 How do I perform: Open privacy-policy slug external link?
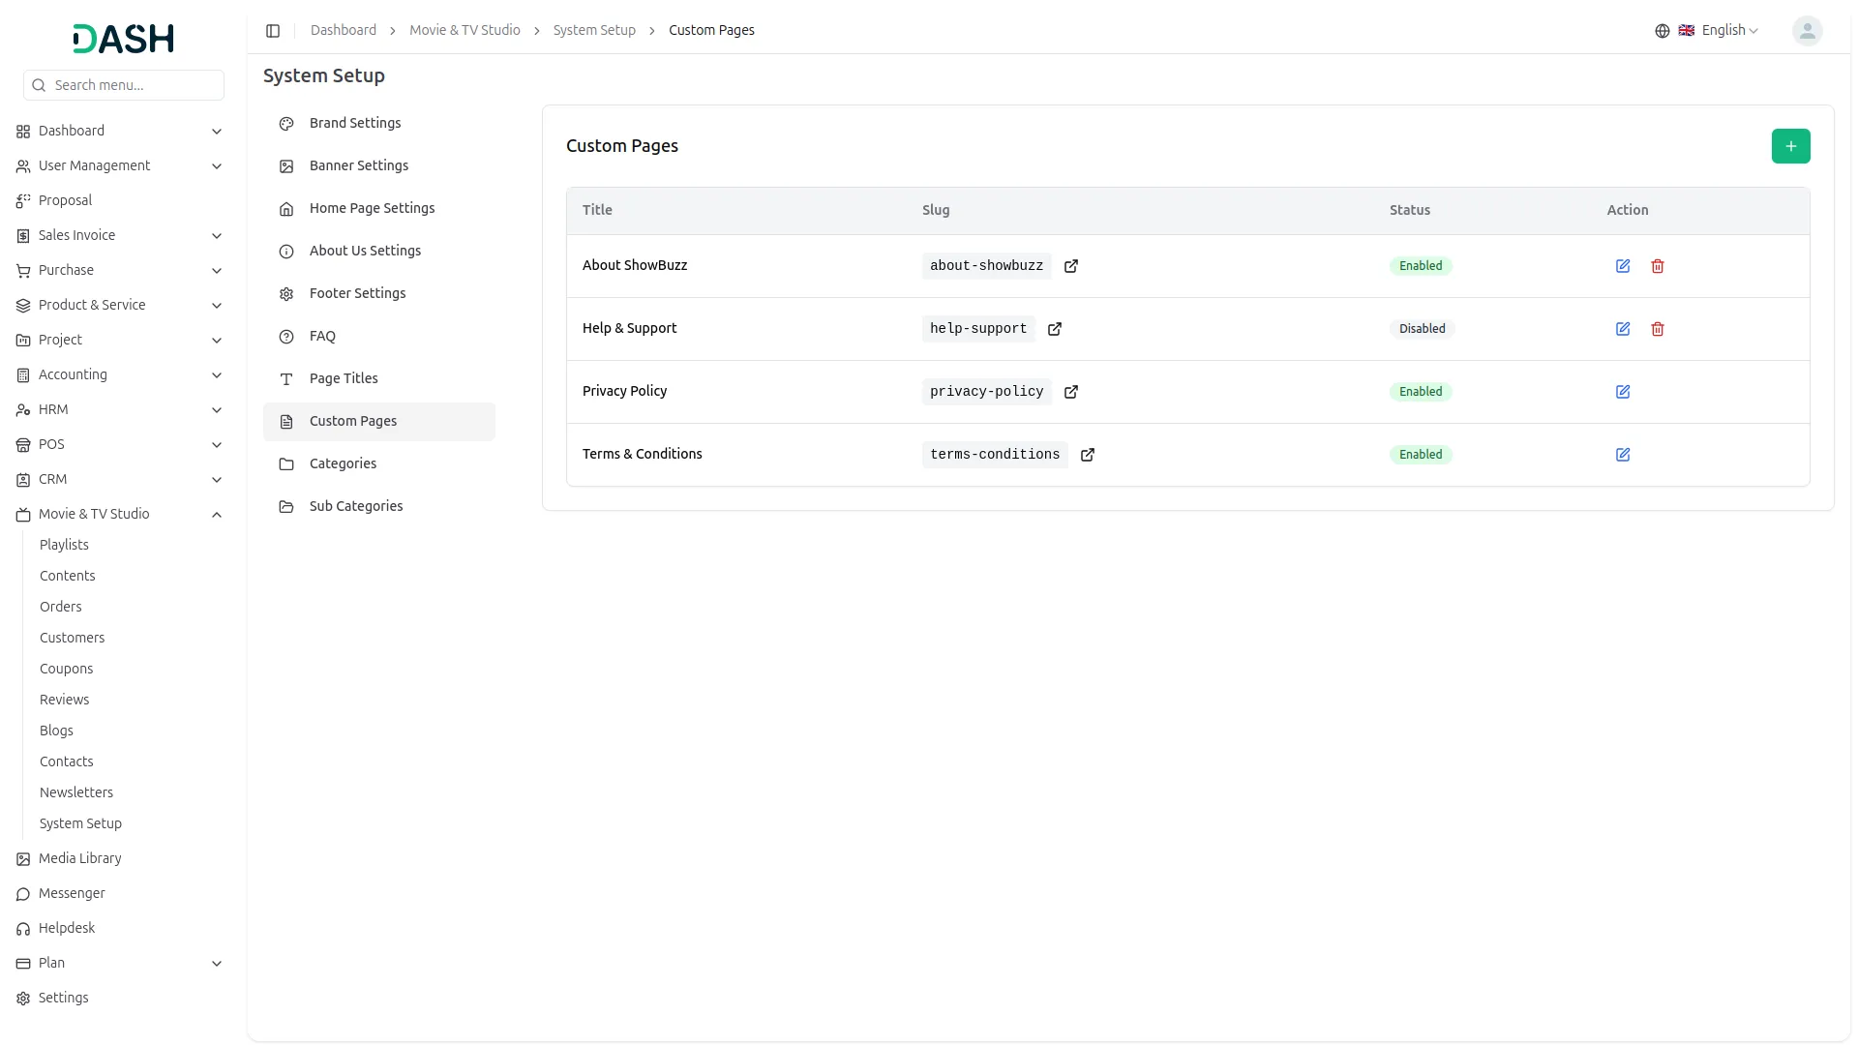(1071, 392)
